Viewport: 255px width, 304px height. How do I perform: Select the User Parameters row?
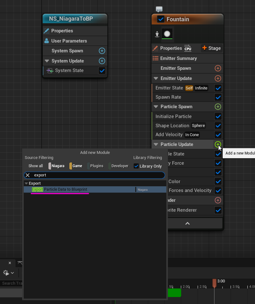click(75, 41)
